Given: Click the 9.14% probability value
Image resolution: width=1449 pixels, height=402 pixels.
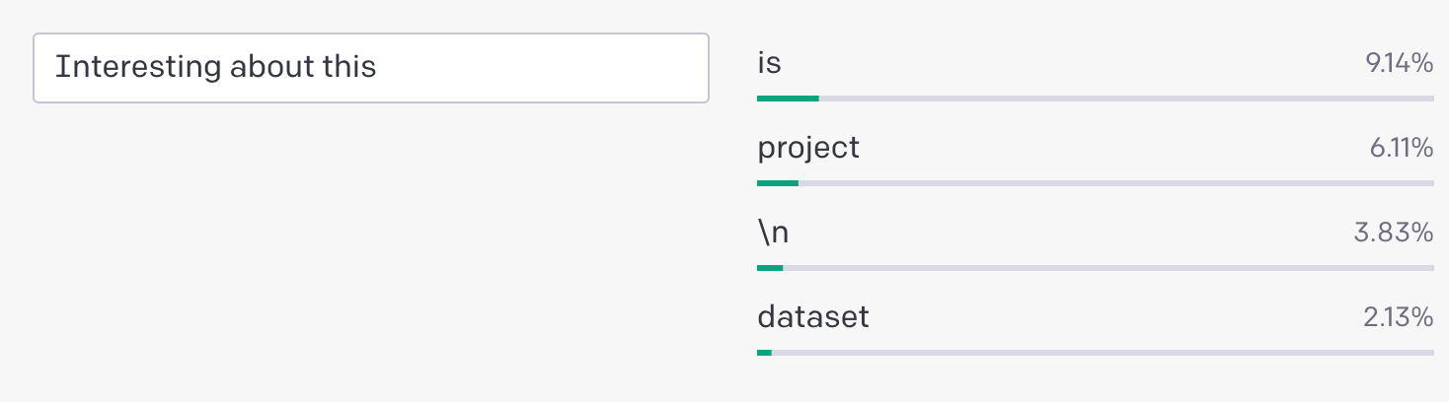Looking at the screenshot, I should 1399,65.
